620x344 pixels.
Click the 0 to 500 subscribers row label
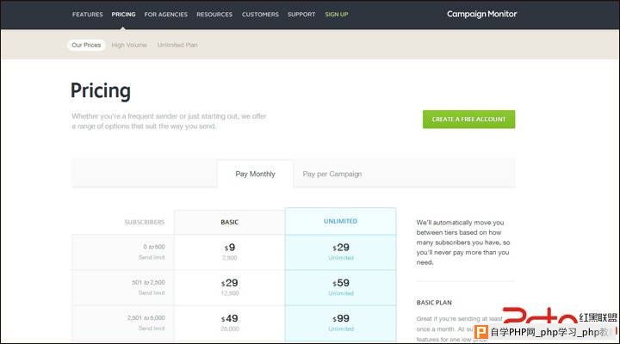pos(154,247)
